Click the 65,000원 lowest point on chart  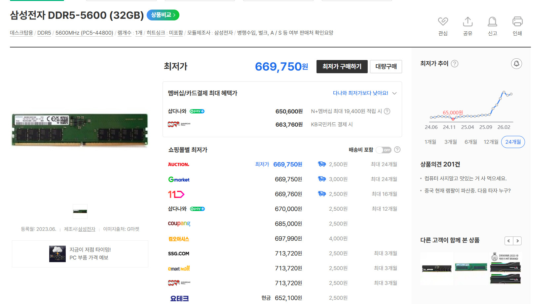(453, 119)
